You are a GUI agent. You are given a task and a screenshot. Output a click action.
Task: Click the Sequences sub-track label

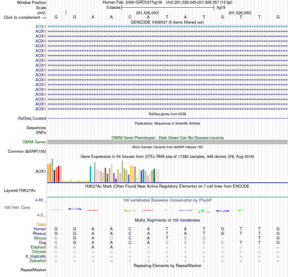(36, 128)
